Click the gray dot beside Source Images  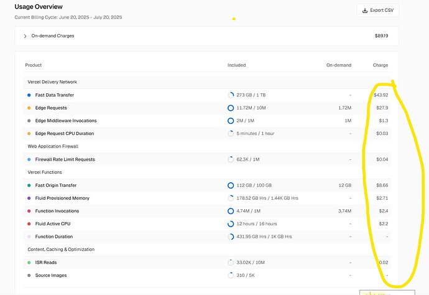[29, 276]
